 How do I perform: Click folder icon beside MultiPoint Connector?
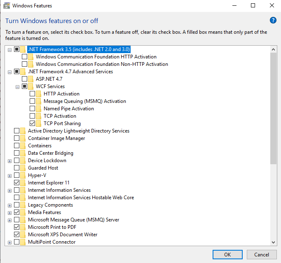click(x=23, y=242)
